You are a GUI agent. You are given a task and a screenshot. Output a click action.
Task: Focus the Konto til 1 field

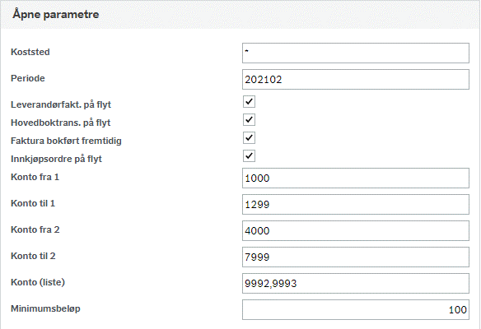click(356, 204)
